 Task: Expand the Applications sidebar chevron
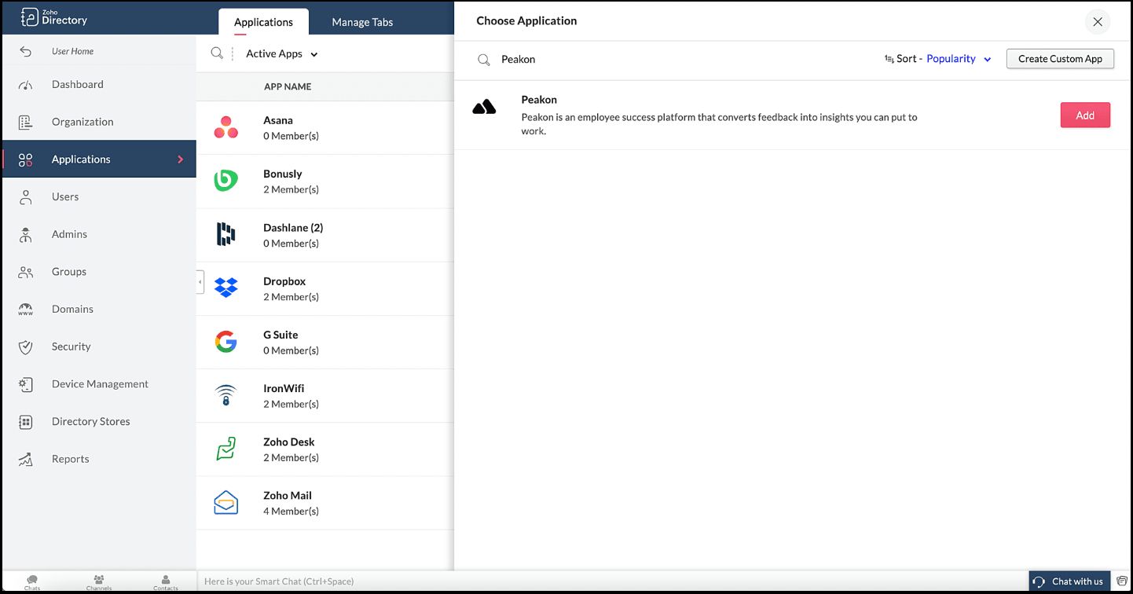tap(181, 159)
